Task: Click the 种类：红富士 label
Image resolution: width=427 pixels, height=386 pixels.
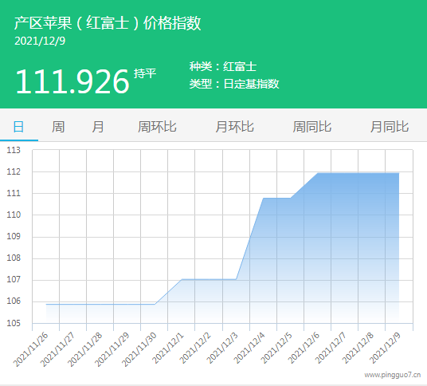Action: (x=223, y=67)
